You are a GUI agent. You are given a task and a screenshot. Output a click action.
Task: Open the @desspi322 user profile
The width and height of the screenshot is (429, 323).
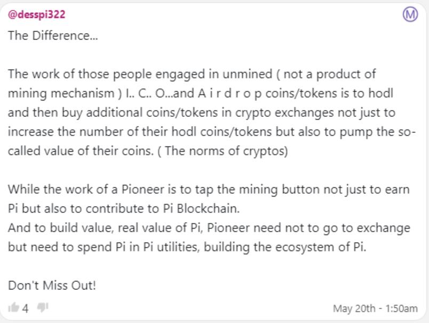37,14
